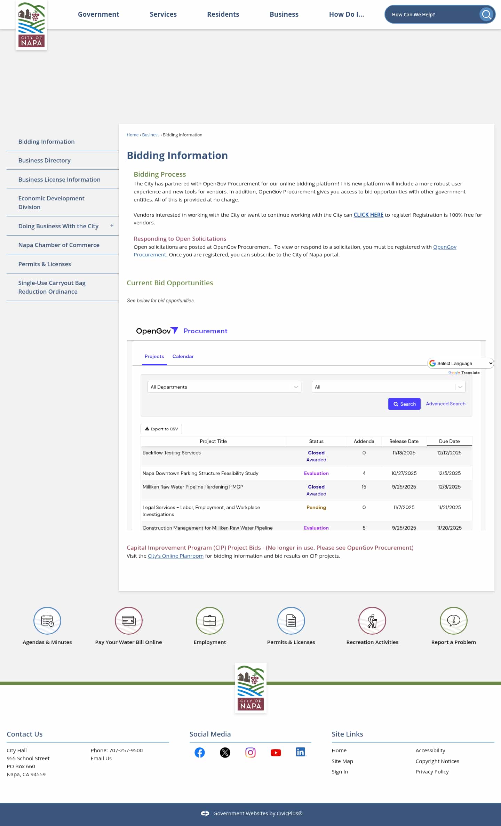Click the Export to CSV button

[x=161, y=429]
